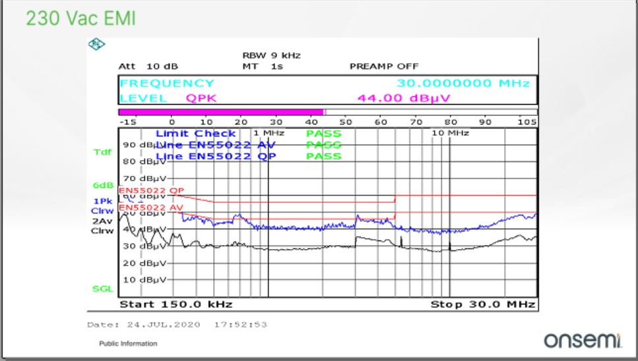
Task: Click the red EN55022 QP limit label
Action: pos(151,190)
